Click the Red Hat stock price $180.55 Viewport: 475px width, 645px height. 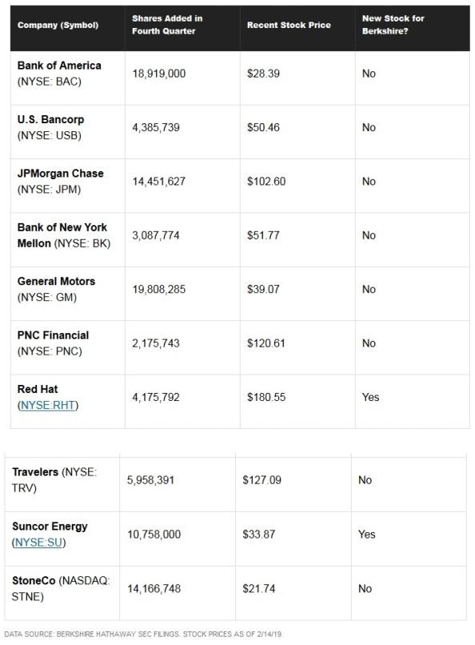266,397
